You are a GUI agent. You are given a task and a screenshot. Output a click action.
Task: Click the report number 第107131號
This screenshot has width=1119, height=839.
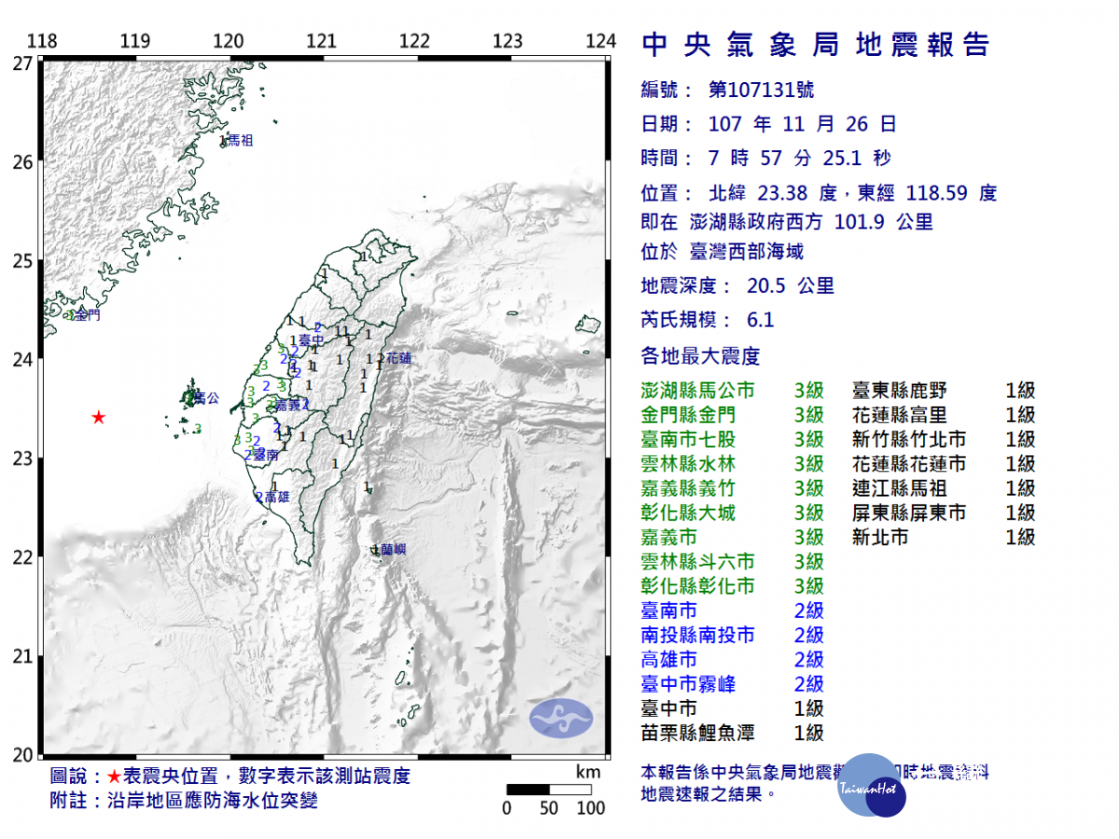point(761,89)
